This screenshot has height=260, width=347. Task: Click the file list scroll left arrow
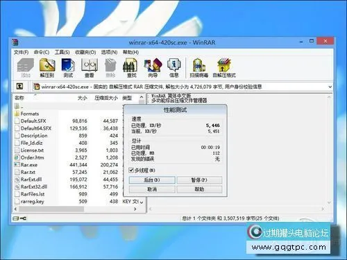tap(15, 209)
